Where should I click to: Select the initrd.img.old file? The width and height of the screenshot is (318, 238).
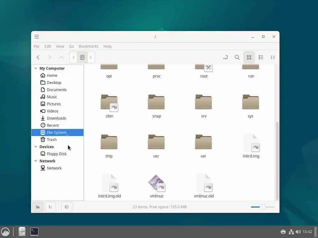pyautogui.click(x=110, y=186)
